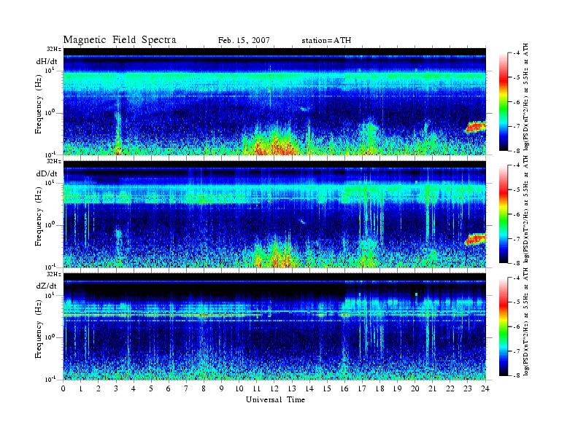
Task: Click the "Frequency (Hz)" axis label of dD/dt panel
Action: (39, 217)
